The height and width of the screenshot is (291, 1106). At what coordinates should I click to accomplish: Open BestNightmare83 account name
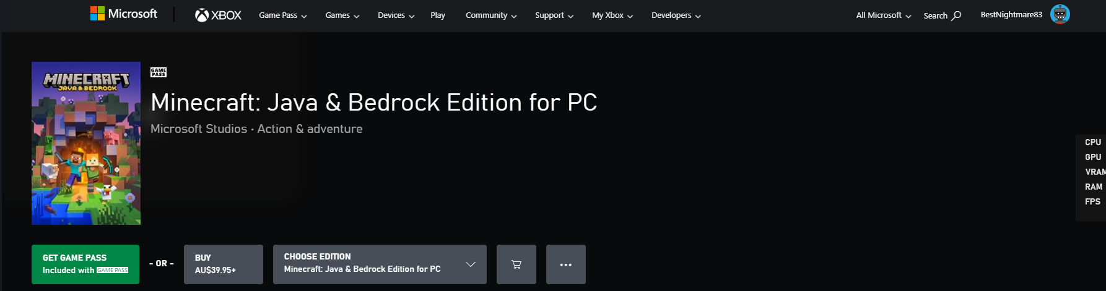[x=1011, y=14]
